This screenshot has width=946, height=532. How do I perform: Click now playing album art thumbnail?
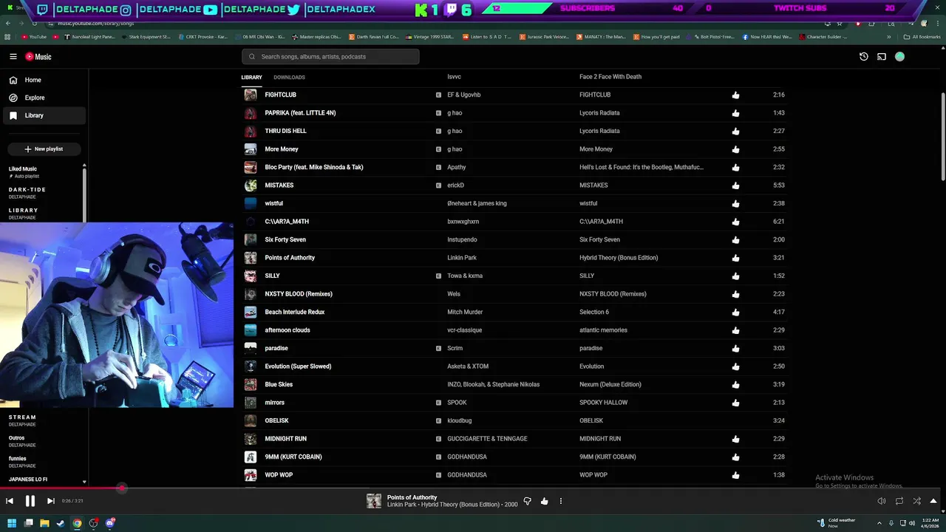pyautogui.click(x=374, y=501)
